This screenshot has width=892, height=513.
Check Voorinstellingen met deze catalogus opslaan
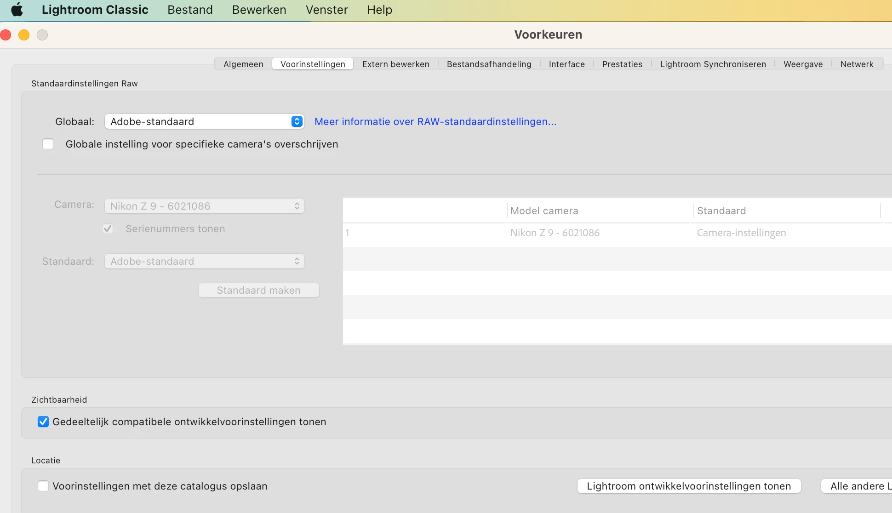coord(43,486)
